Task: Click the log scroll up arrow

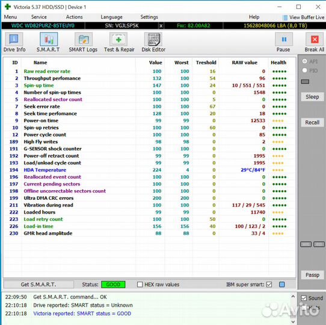Action: coord(293,296)
